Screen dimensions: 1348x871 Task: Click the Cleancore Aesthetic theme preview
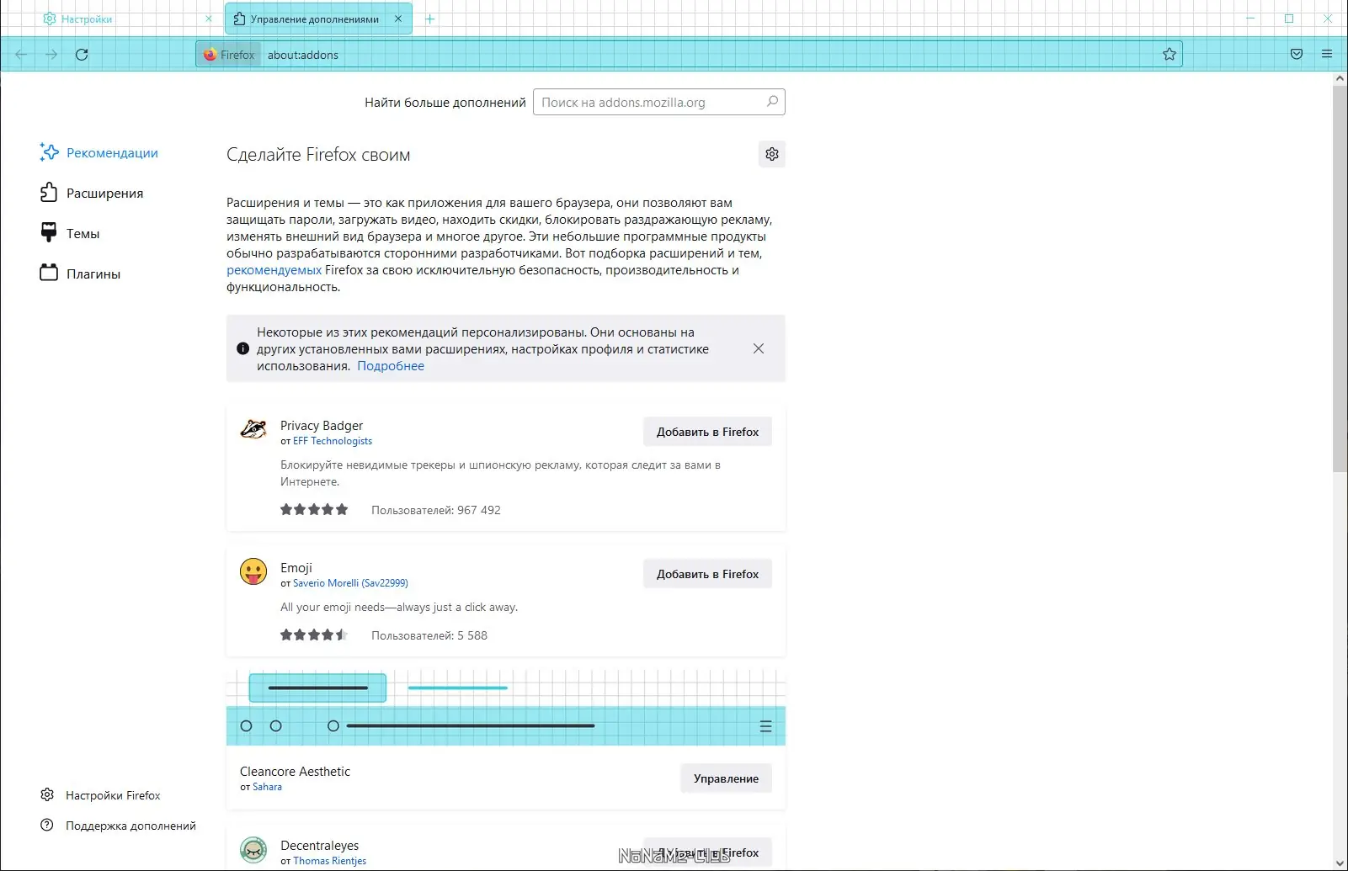506,707
